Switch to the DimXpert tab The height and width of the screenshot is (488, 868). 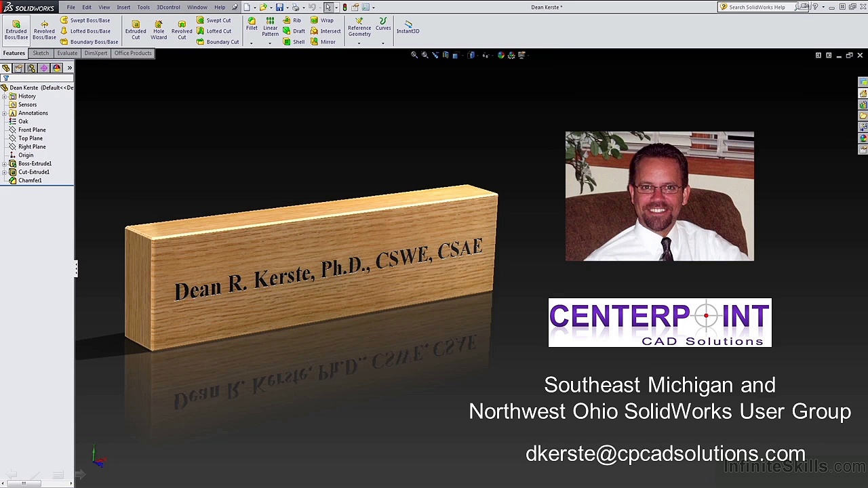[x=96, y=53]
